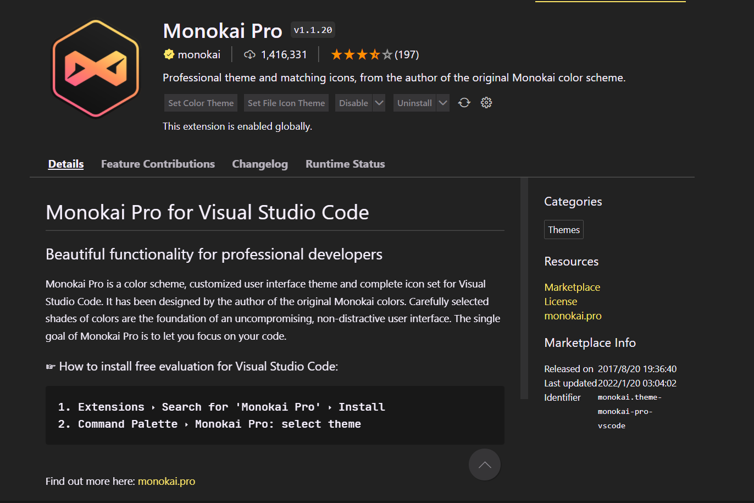Reload the extension with the refresh icon

pos(464,103)
